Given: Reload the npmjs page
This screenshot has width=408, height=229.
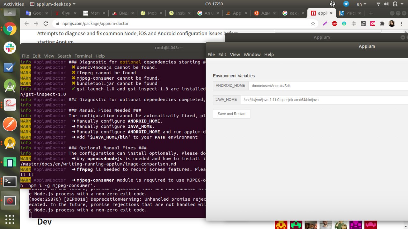Looking at the screenshot, I should point(46,24).
